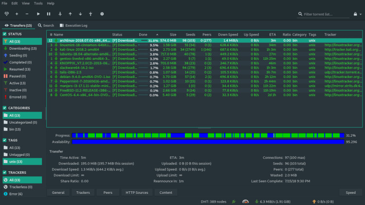Viewport: 365px width, 205px height.
Task: Open the Tools menu
Action: click(38, 3)
